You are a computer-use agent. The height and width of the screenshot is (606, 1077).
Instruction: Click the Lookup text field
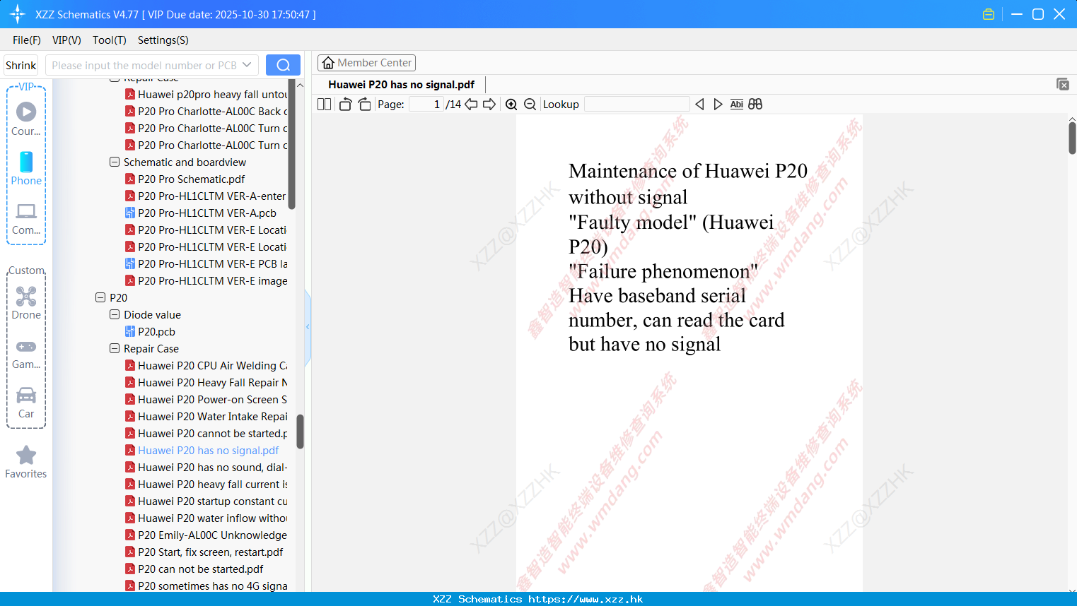coord(636,105)
